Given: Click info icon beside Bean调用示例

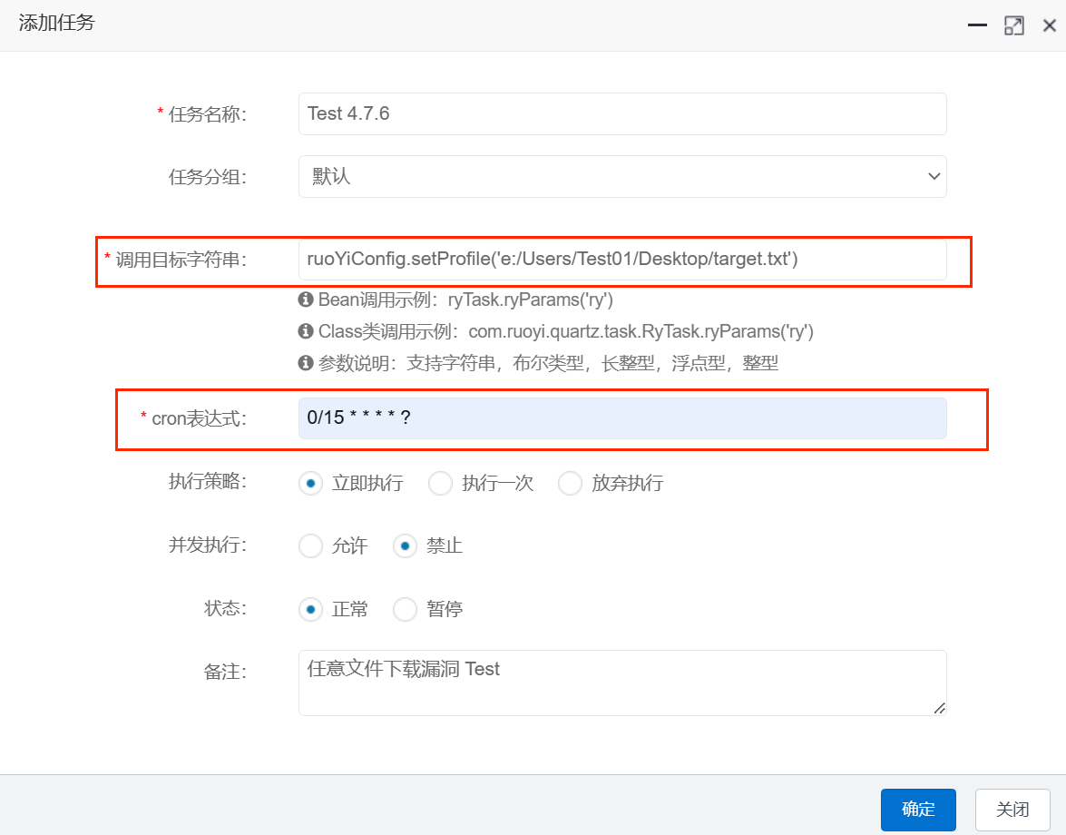Looking at the screenshot, I should click(x=306, y=300).
